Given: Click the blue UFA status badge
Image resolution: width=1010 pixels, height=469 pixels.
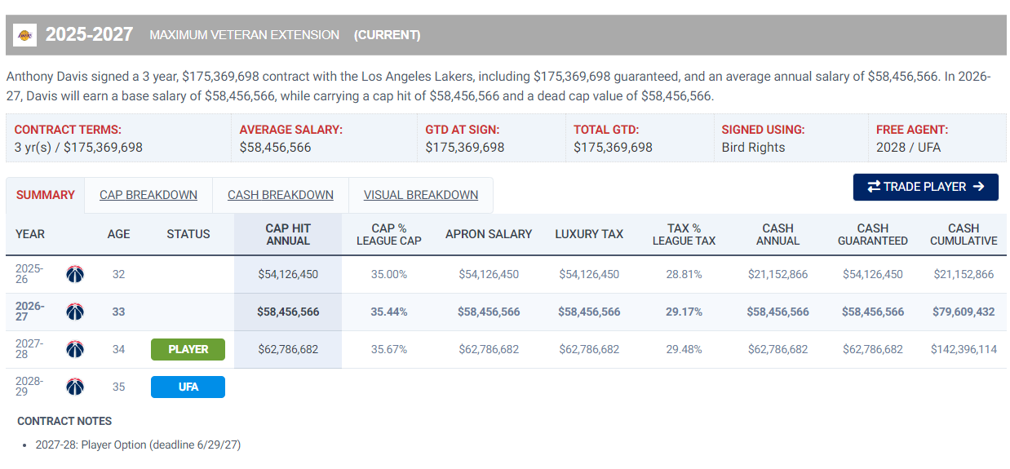Looking at the screenshot, I should pyautogui.click(x=188, y=387).
